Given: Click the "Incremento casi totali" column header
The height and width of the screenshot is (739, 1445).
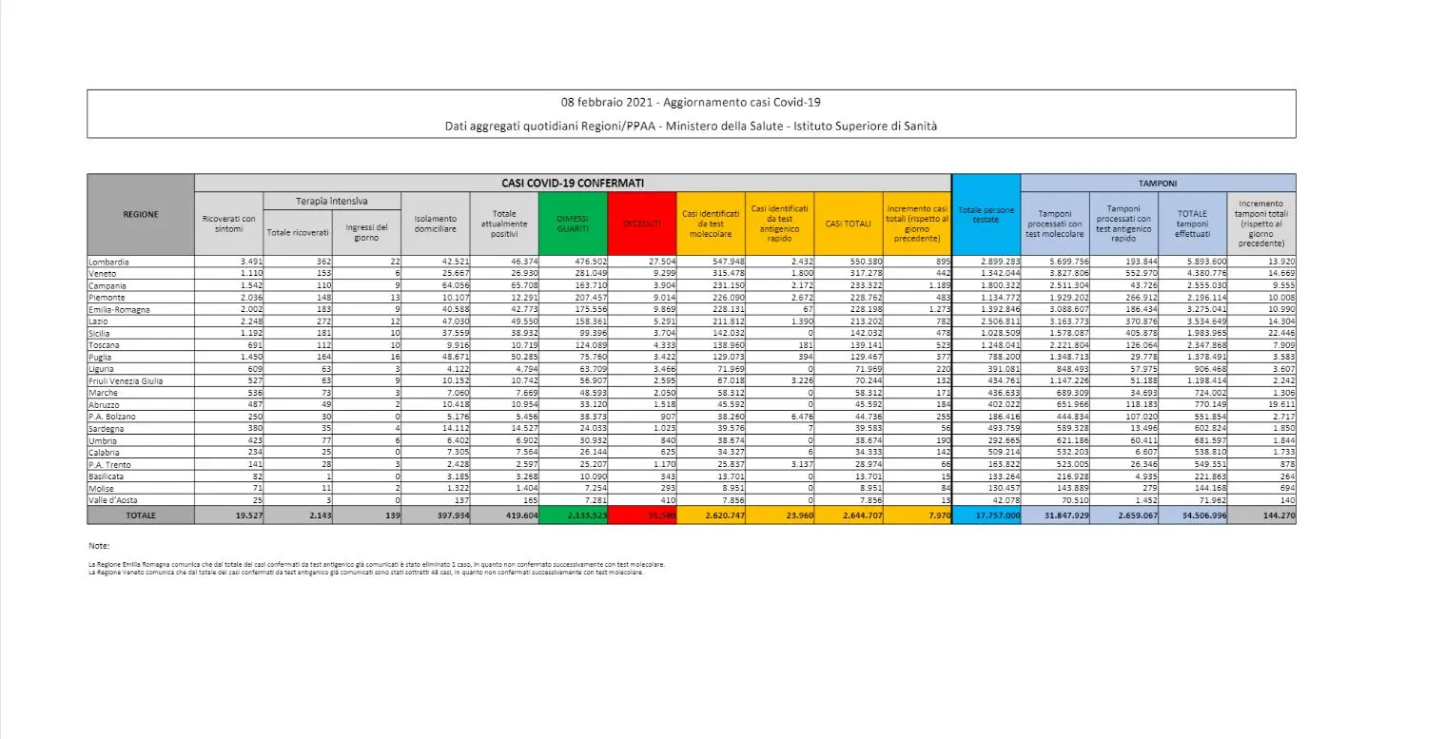Looking at the screenshot, I should [x=917, y=223].
